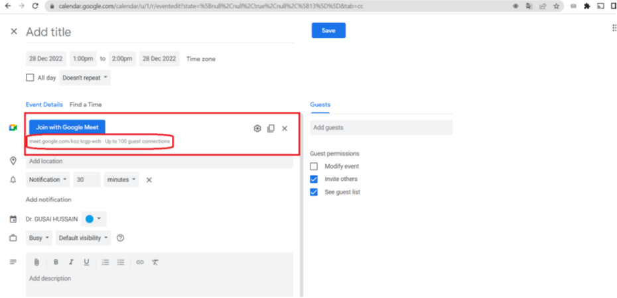The width and height of the screenshot is (617, 298).
Task: Expand the Doesn't repeat dropdown
Action: tap(85, 77)
